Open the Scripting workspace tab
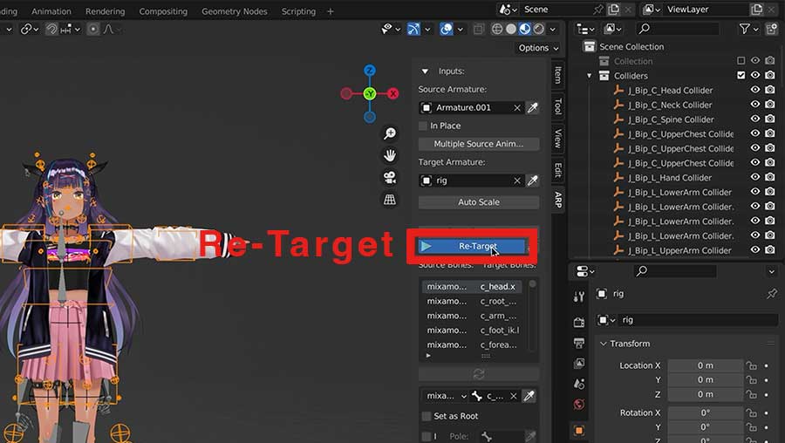 [298, 11]
